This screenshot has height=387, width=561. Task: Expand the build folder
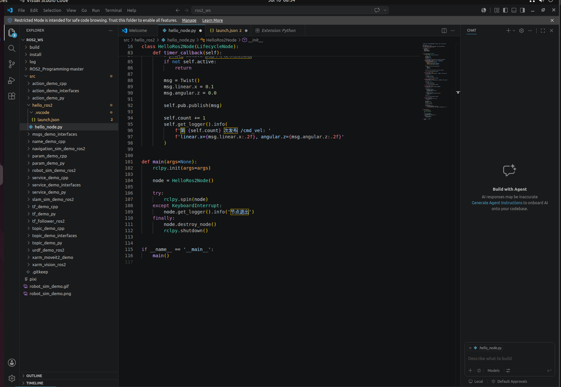pos(69,47)
